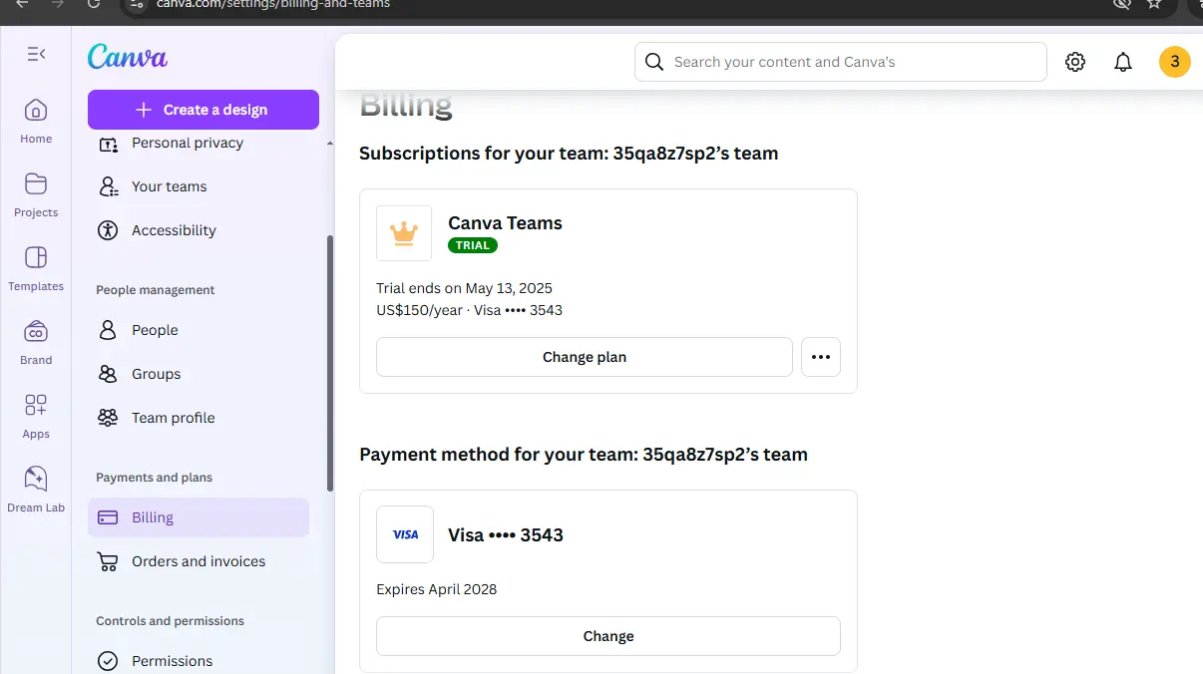
Task: Click Change payment method button
Action: pos(608,636)
